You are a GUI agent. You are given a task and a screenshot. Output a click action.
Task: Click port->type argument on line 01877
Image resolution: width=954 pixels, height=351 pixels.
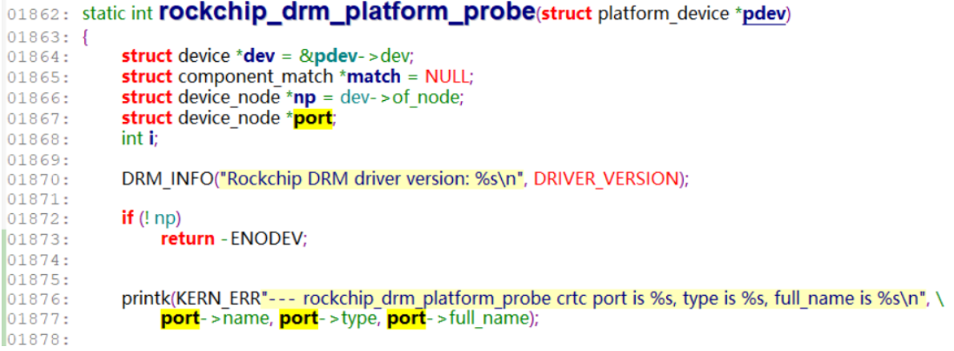[328, 319]
